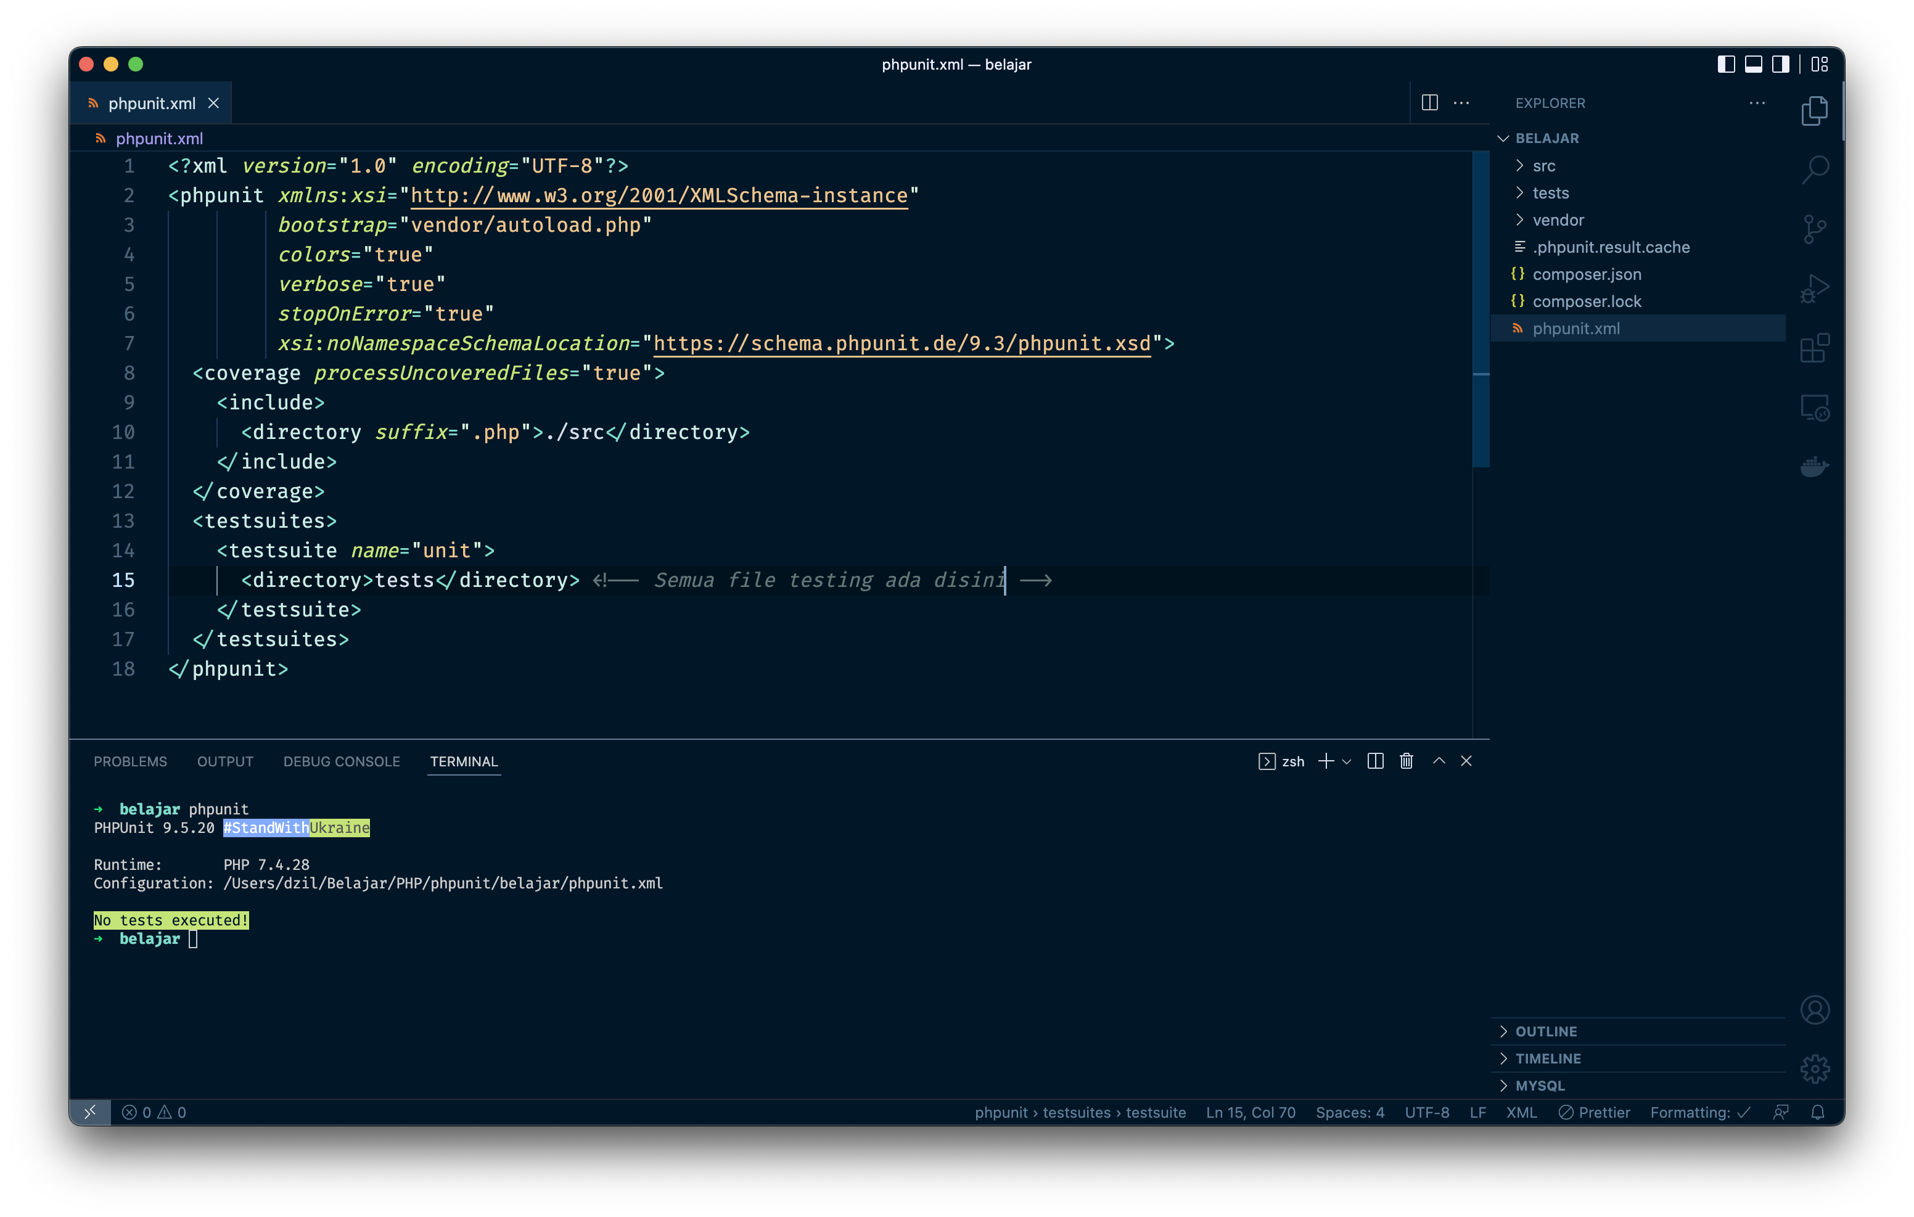
Task: Click the editor minimap slider
Action: point(1481,308)
